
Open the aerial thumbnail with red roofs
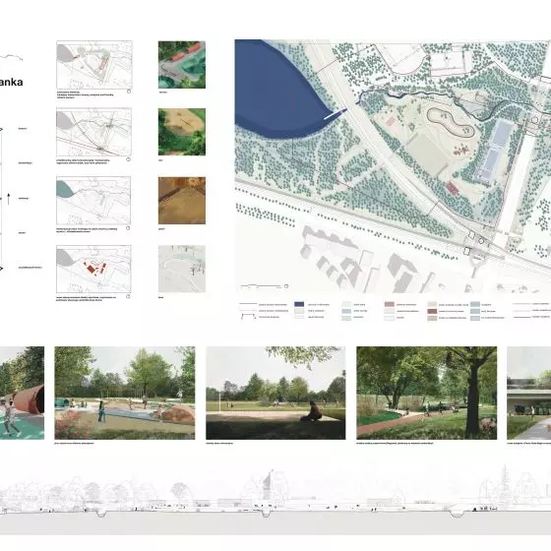pos(182,65)
